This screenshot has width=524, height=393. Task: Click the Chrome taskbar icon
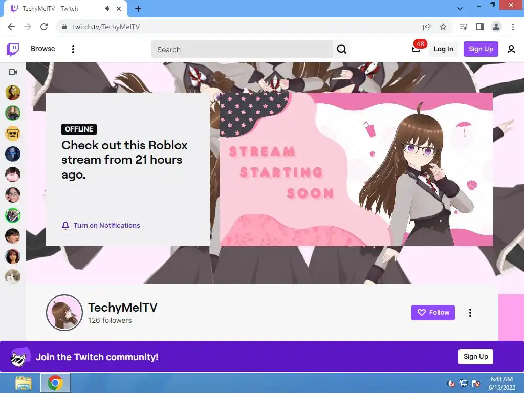pyautogui.click(x=55, y=383)
